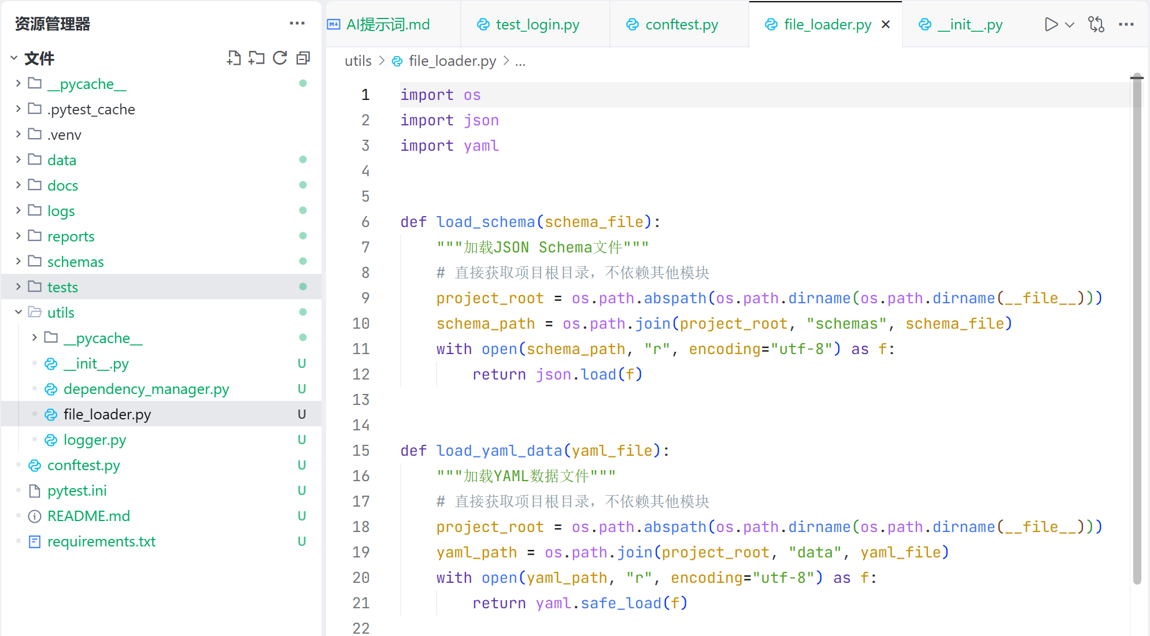Click the new folder icon in explorer header

pyautogui.click(x=256, y=58)
